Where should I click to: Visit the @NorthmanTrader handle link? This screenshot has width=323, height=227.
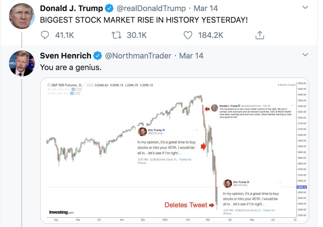coord(138,56)
